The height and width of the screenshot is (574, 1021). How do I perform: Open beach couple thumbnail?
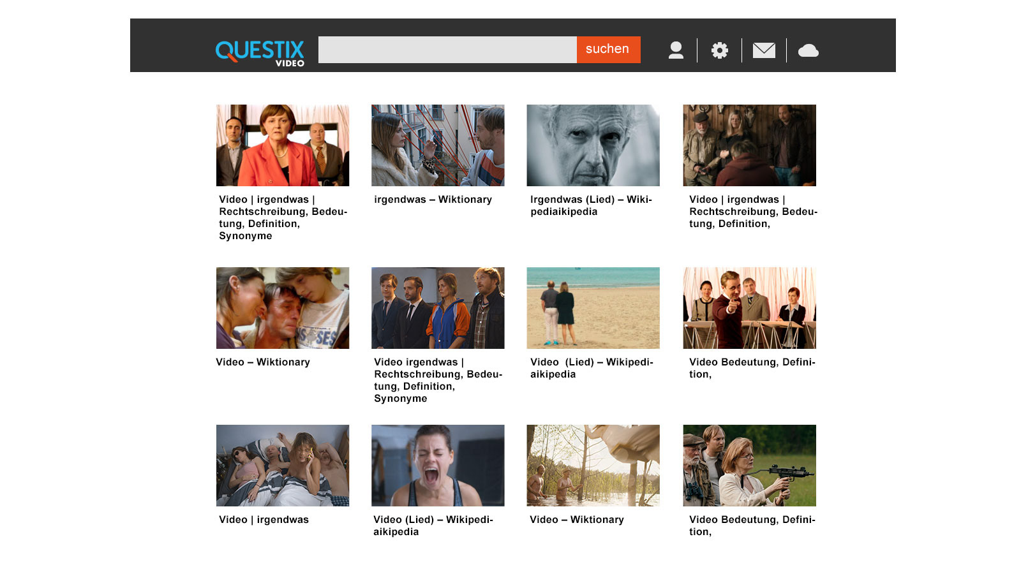click(593, 308)
